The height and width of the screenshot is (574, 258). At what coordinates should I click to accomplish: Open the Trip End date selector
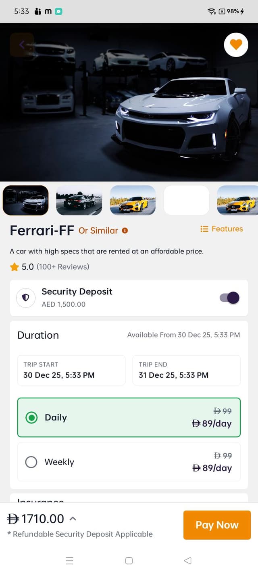(186, 370)
